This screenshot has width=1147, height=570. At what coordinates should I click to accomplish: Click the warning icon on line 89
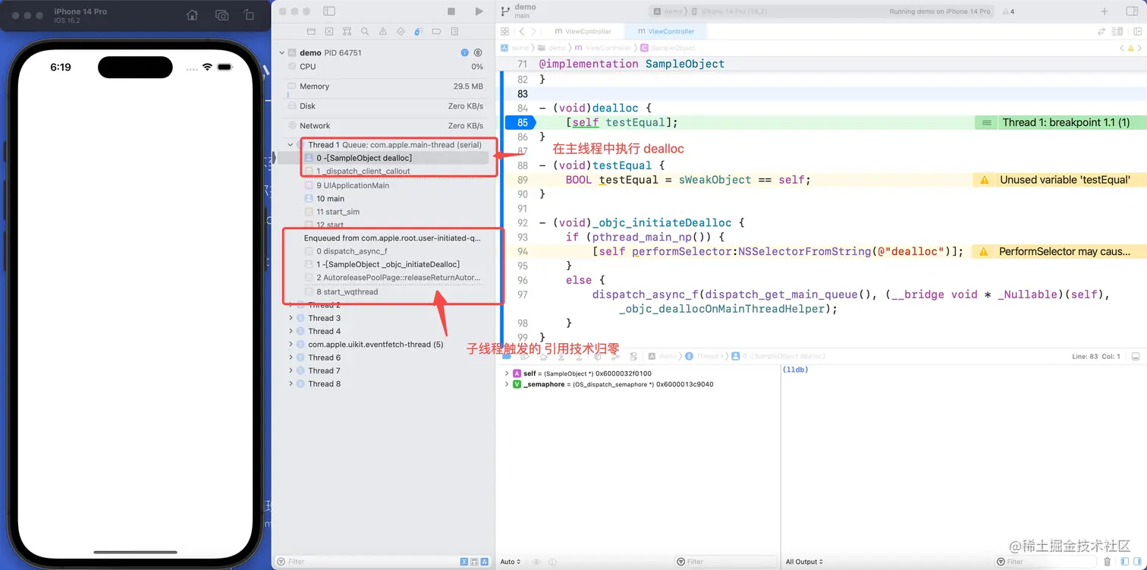coord(984,180)
